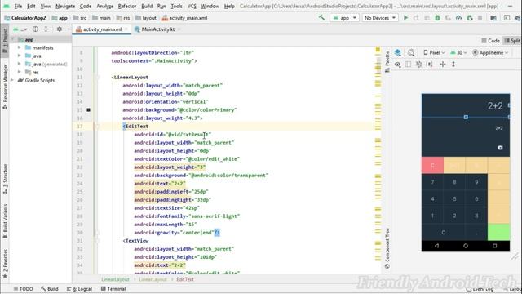Click the Stop icon in toolbar
Viewport: 522px width, 294px height.
pos(480,18)
